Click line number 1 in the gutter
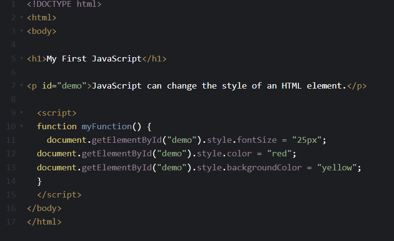 (x=14, y=4)
